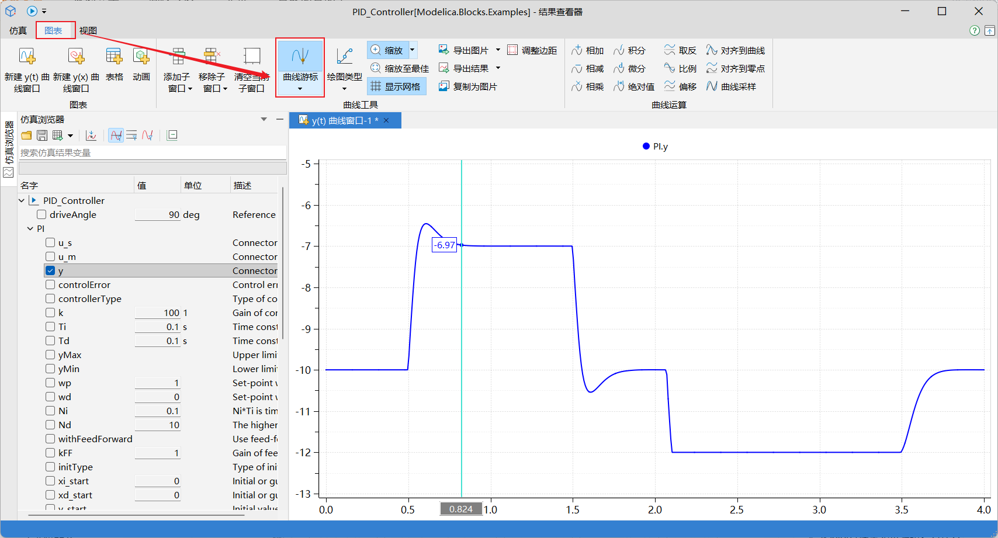Take the curve's absolute value (绝对值)
This screenshot has height=538, width=998.
634,86
